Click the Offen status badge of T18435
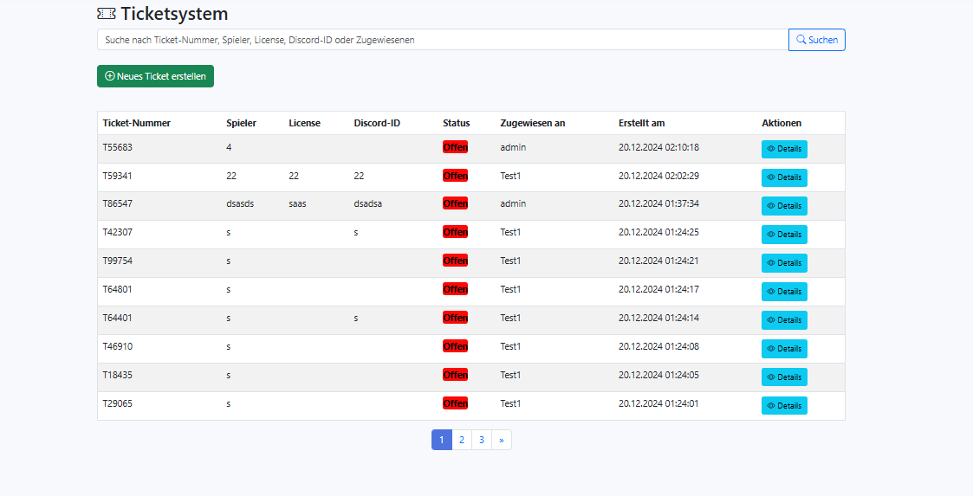The height and width of the screenshot is (496, 973). click(x=455, y=375)
